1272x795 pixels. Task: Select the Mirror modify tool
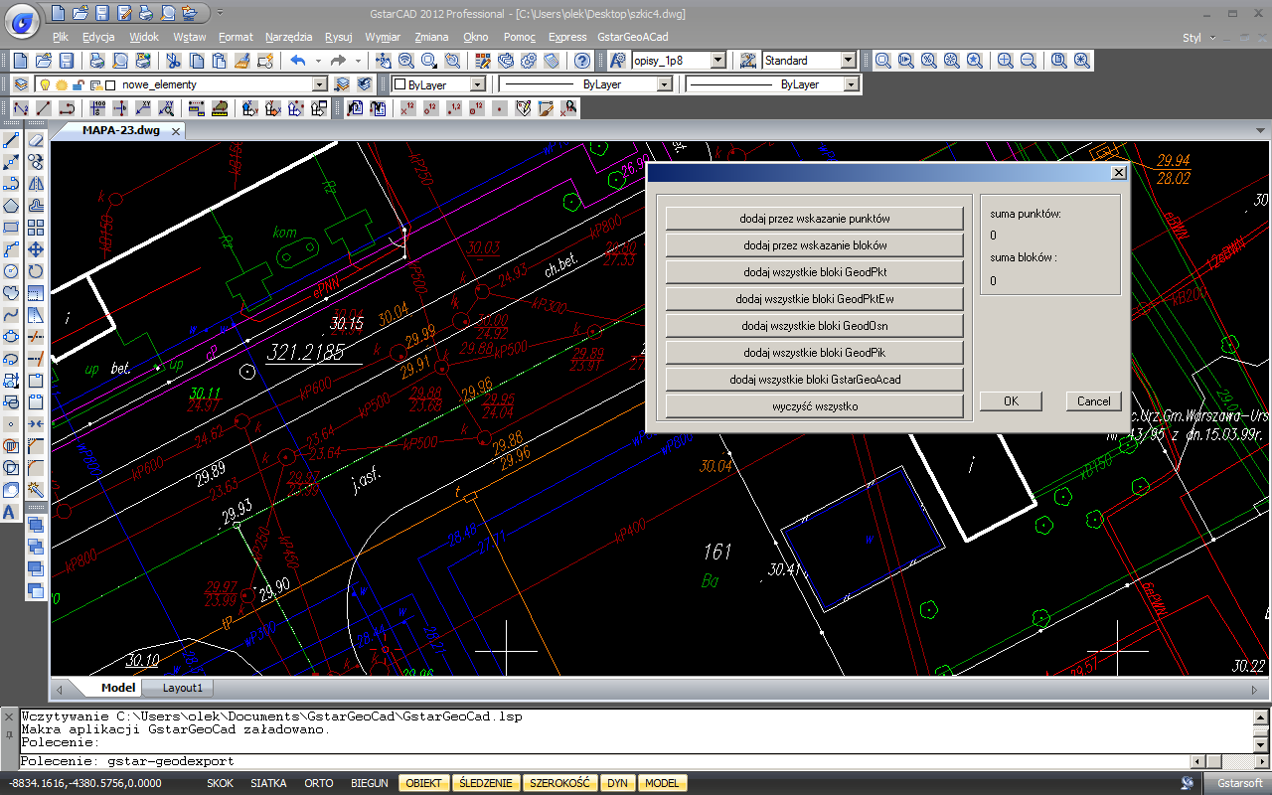[x=36, y=184]
